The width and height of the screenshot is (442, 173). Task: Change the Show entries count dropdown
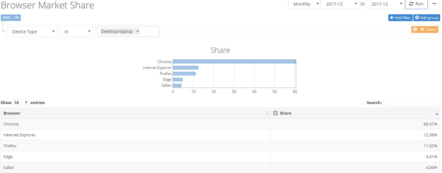[x=21, y=102]
